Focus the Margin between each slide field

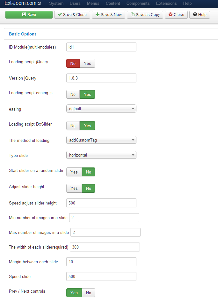tap(101, 262)
